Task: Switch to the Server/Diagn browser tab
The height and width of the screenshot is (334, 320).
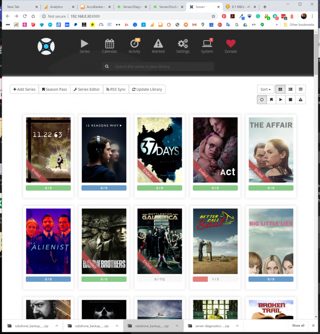Action: point(132,7)
